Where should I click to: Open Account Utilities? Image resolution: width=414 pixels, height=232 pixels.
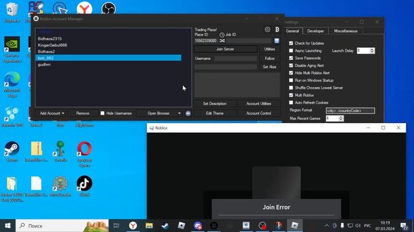[259, 104]
